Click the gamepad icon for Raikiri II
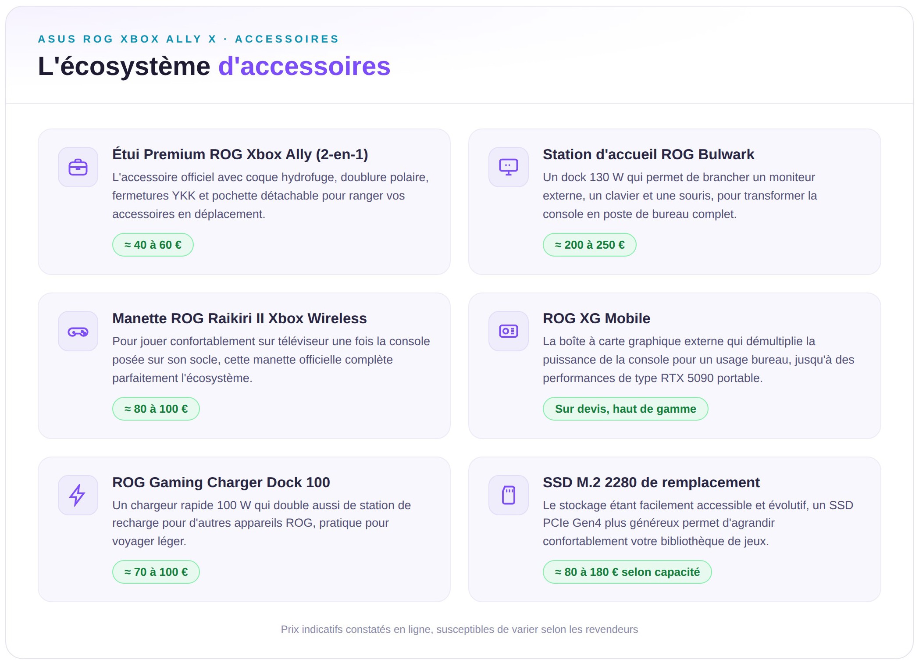 78,331
